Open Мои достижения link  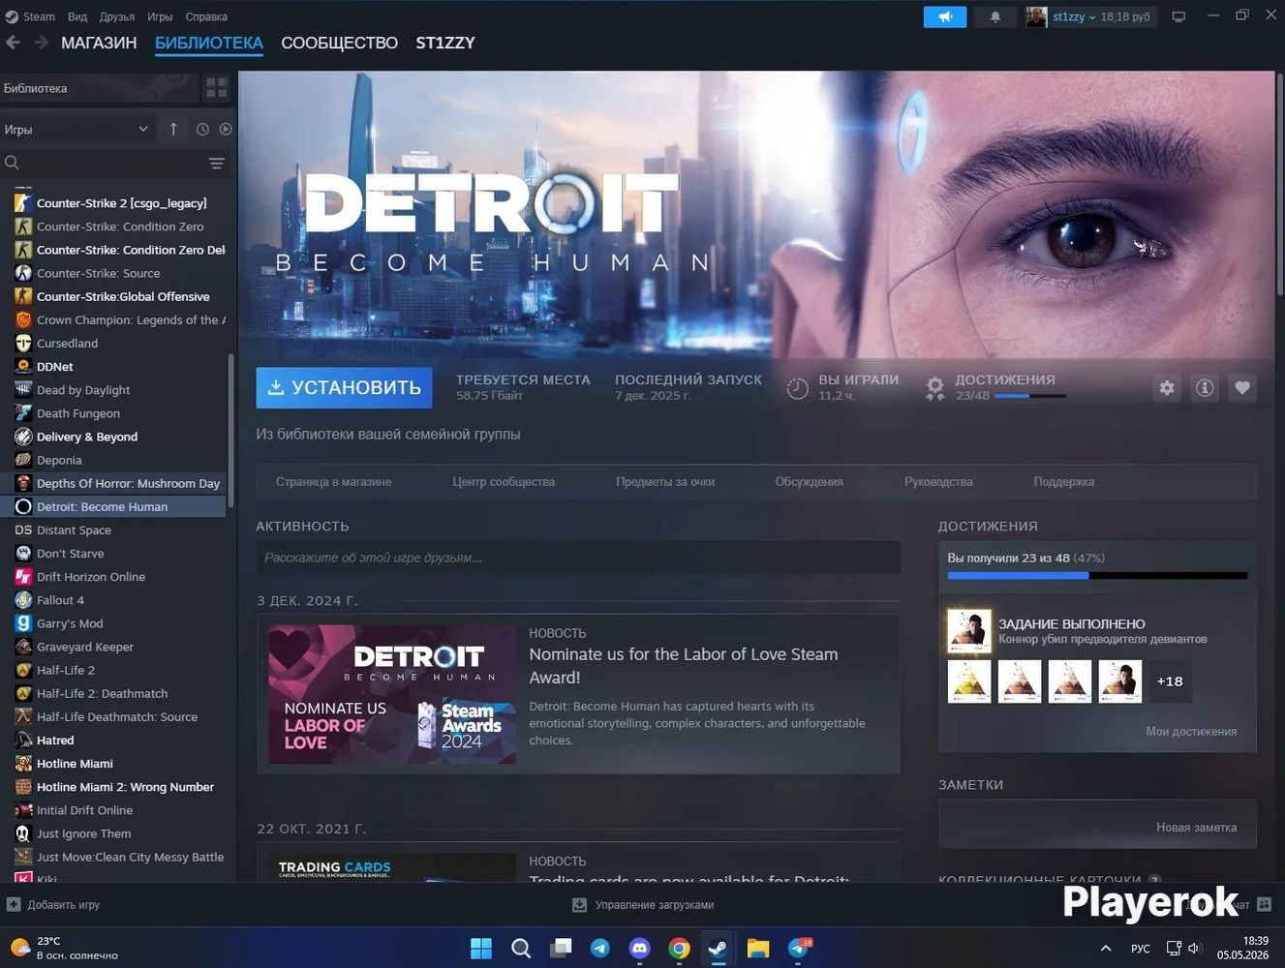point(1191,731)
